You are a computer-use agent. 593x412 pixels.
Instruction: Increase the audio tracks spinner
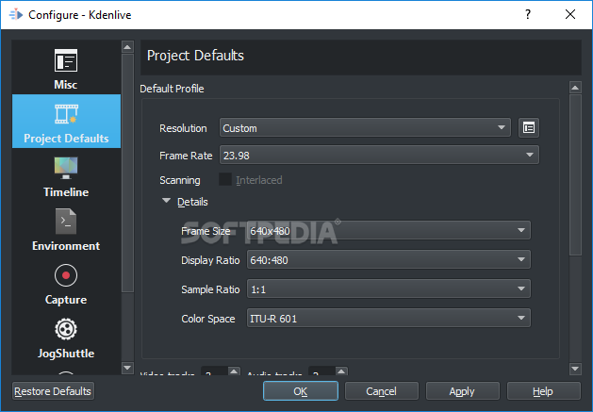(x=341, y=371)
